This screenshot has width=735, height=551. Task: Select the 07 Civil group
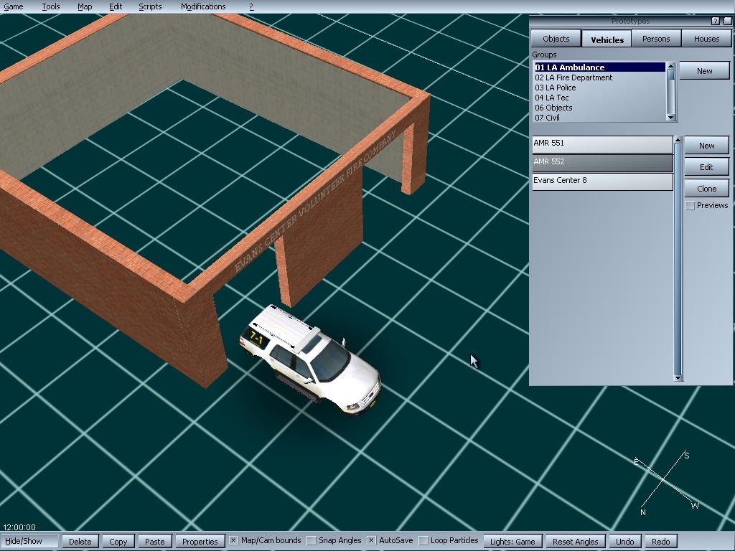(x=599, y=118)
